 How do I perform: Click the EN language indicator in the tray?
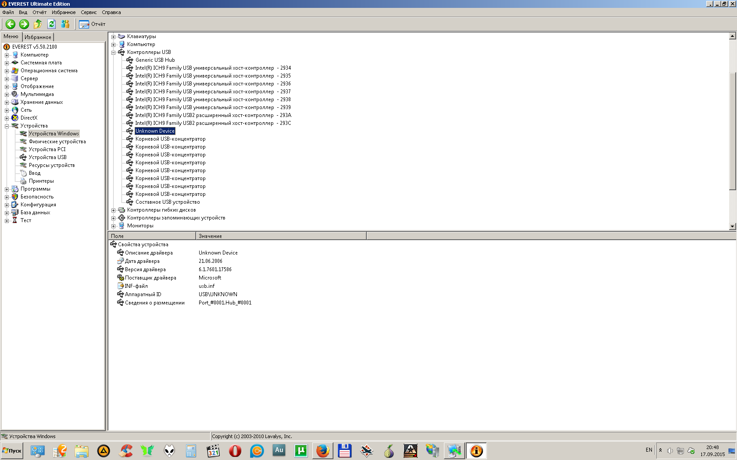point(649,450)
